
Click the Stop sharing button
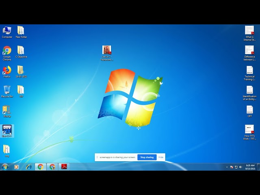147,157
